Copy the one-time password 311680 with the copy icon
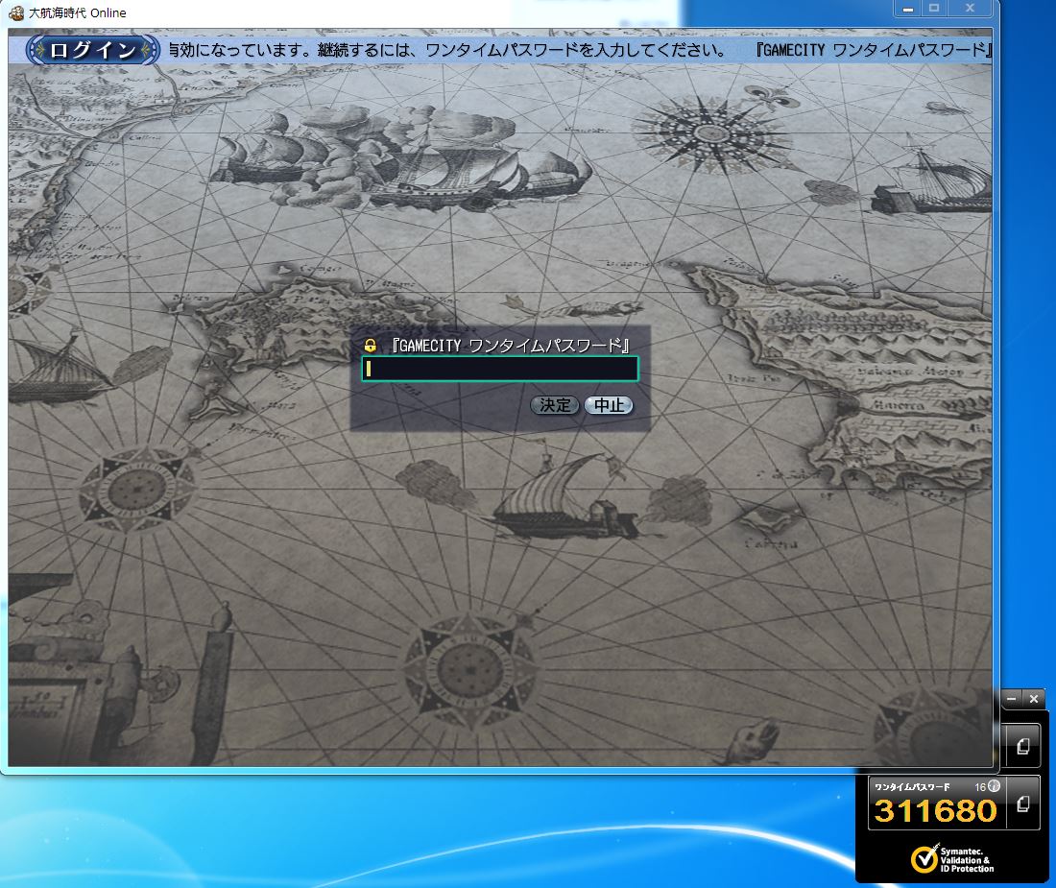The height and width of the screenshot is (888, 1056). tap(1023, 804)
